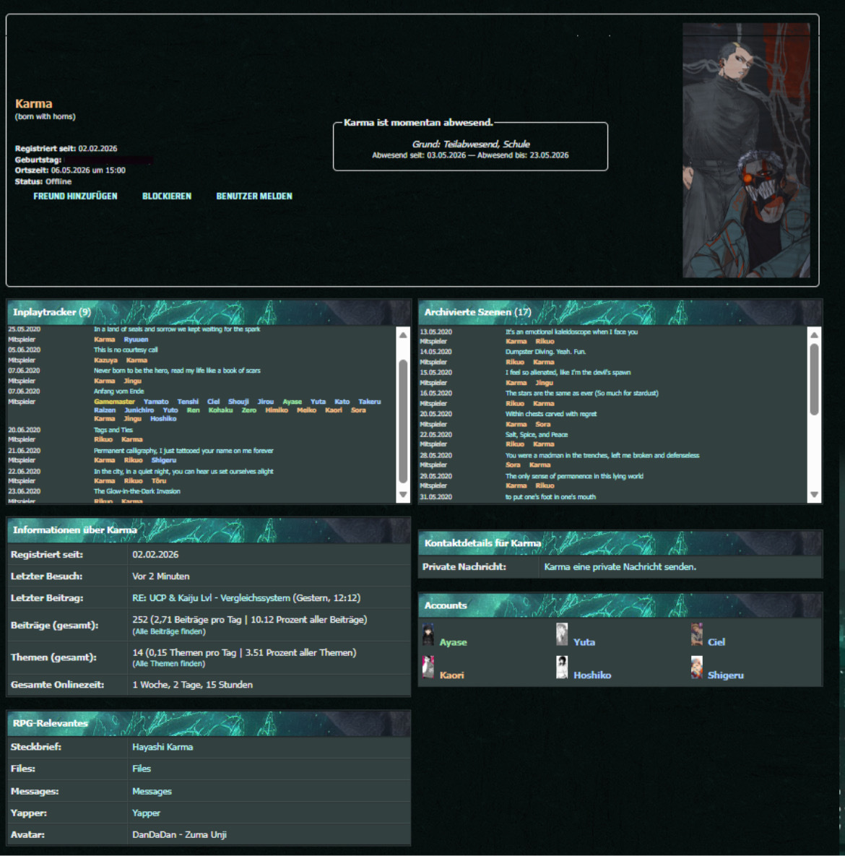Open archived scene 'to put one's foot in one's mouth'
This screenshot has width=845, height=856.
point(550,497)
